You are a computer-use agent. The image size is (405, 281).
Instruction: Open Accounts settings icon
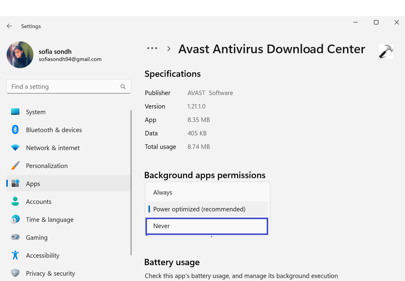[15, 201]
